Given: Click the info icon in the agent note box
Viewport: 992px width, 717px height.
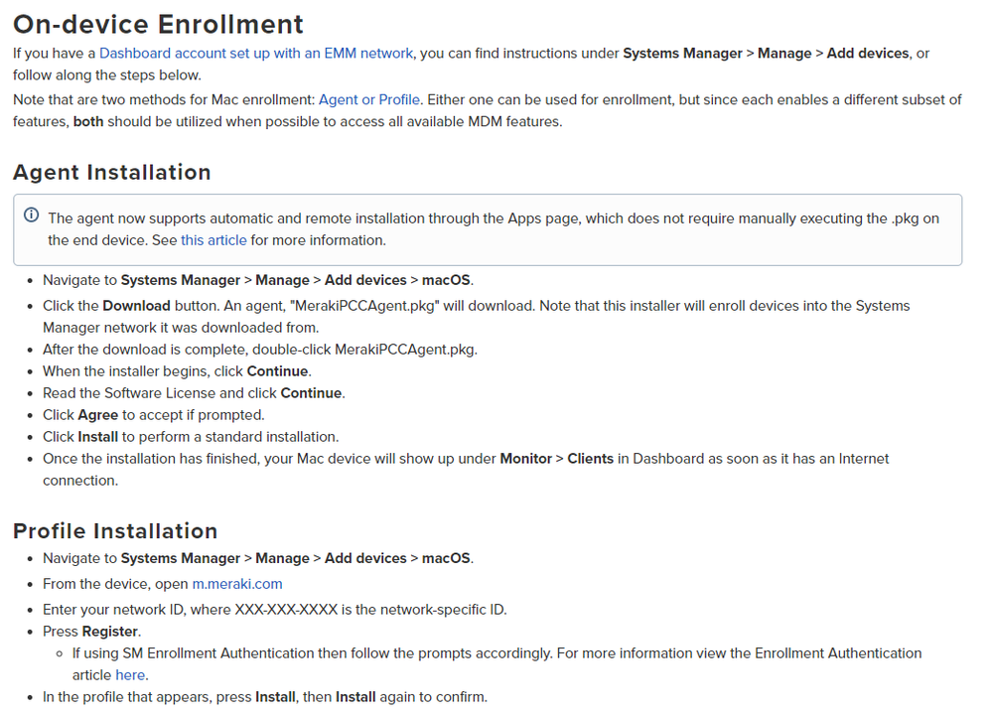Looking at the screenshot, I should 32,216.
